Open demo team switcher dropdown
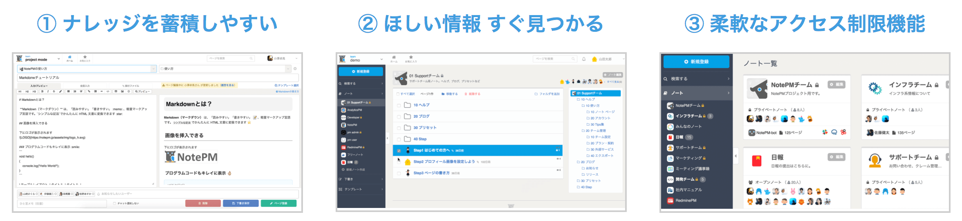Screen dimensions: 962x221 pyautogui.click(x=381, y=60)
